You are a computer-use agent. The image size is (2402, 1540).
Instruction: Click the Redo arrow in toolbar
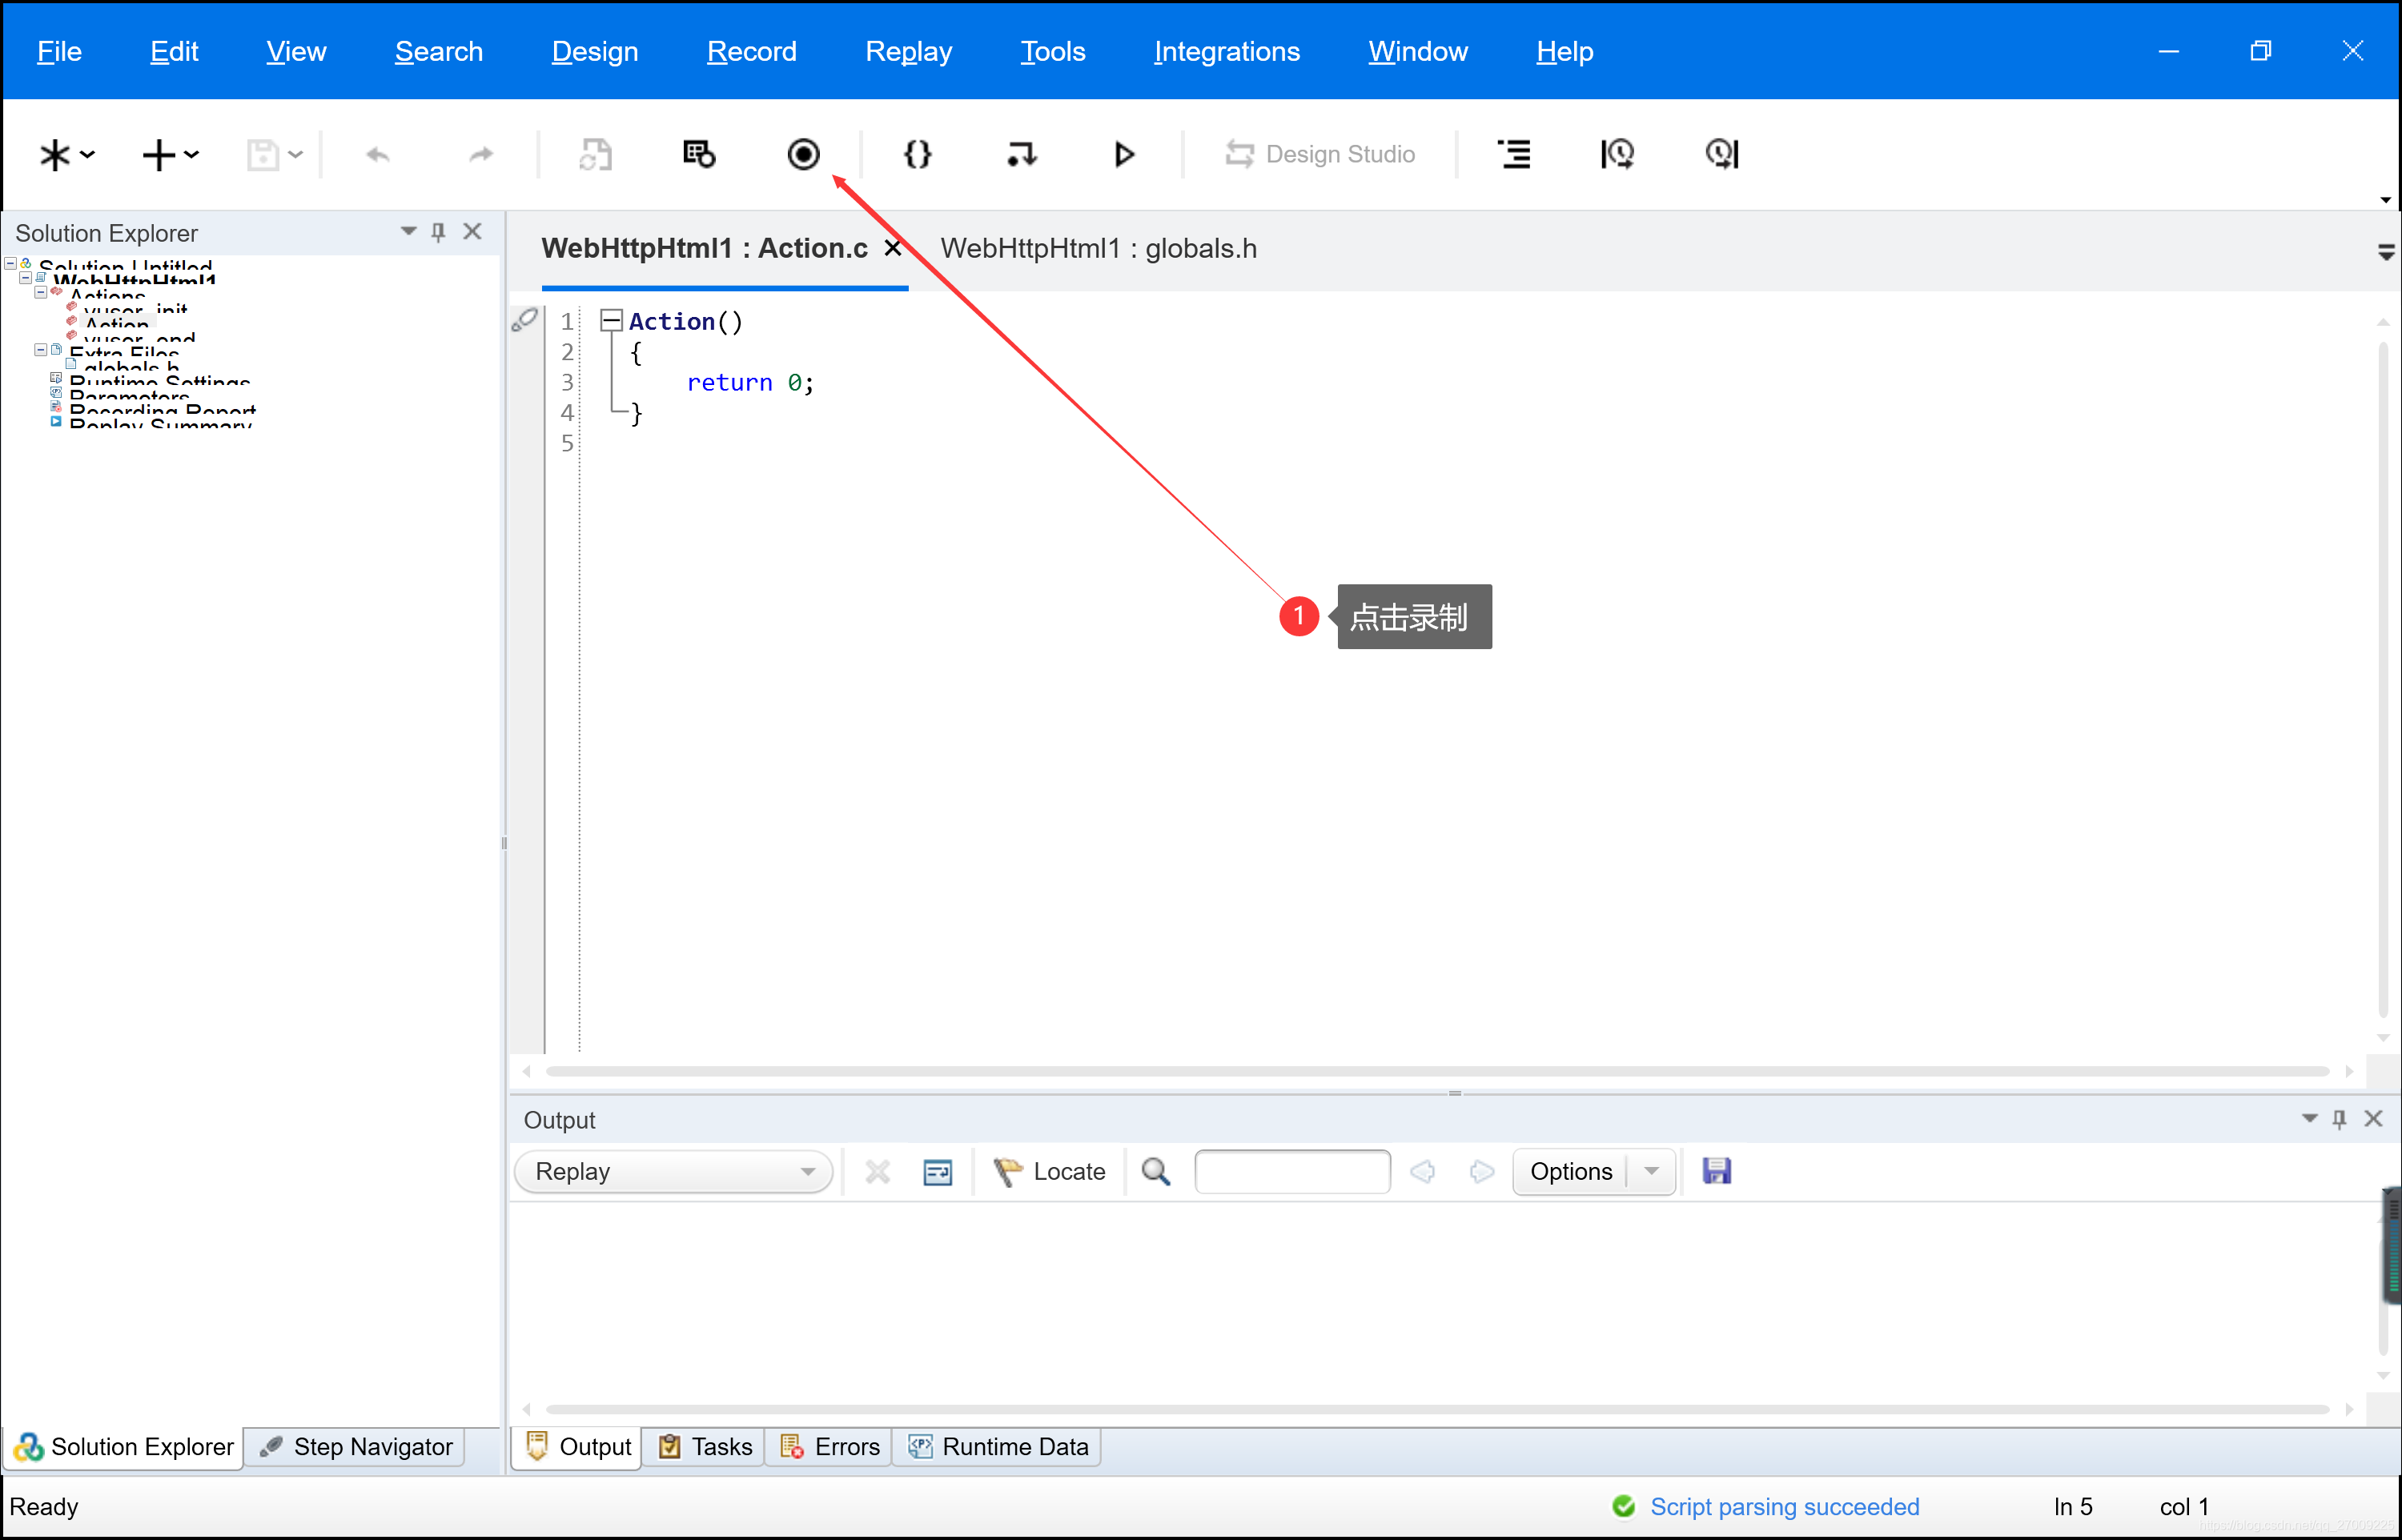coord(481,155)
